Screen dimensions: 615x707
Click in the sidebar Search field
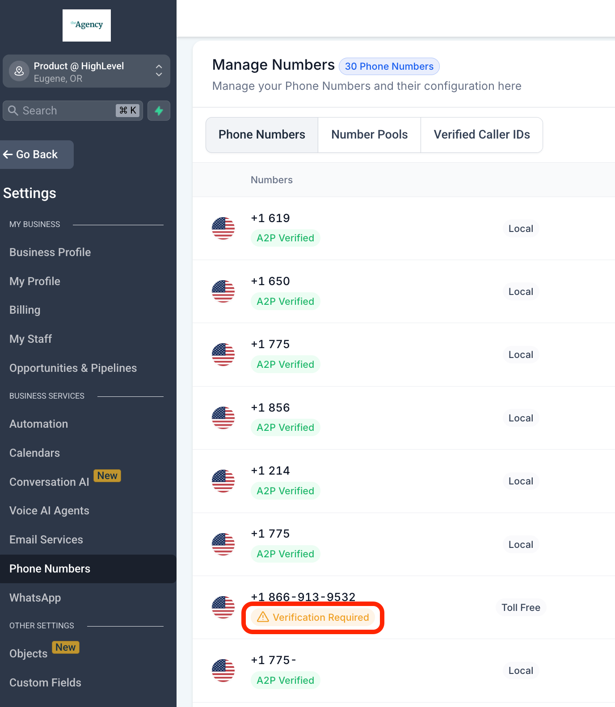coord(67,111)
